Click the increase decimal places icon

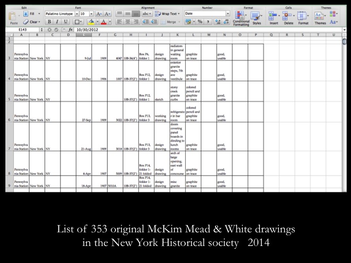pyautogui.click(x=217, y=22)
